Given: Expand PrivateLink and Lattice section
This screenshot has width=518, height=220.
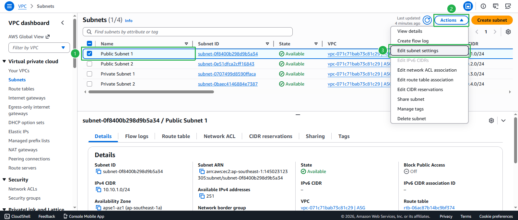Looking at the screenshot, I should pyautogui.click(x=4, y=209).
